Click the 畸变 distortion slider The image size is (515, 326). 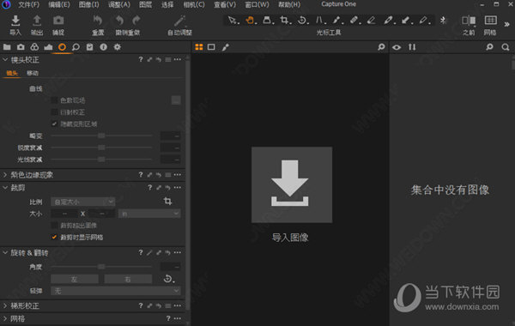[x=101, y=136]
